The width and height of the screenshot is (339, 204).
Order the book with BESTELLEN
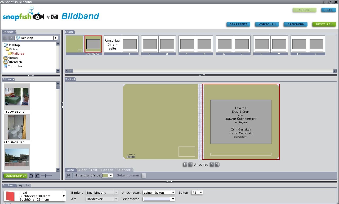pos(324,24)
